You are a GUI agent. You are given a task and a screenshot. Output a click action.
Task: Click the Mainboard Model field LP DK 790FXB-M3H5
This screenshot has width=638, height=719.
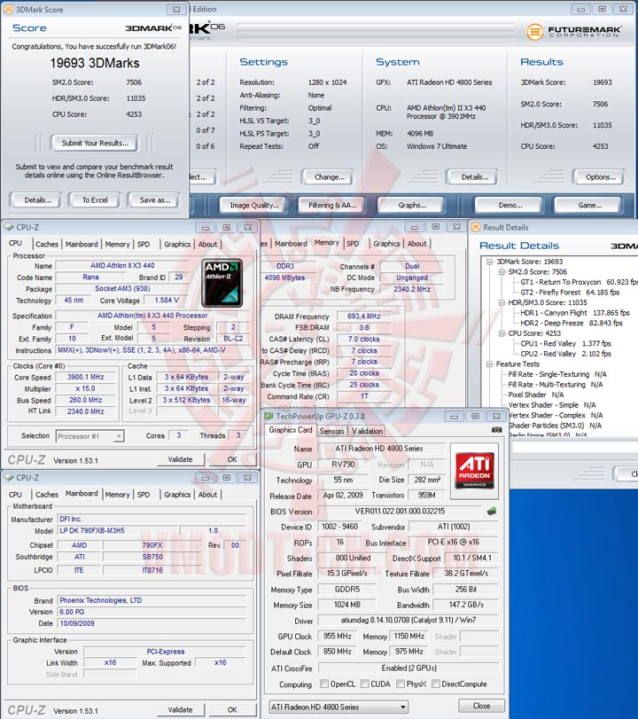[x=118, y=530]
